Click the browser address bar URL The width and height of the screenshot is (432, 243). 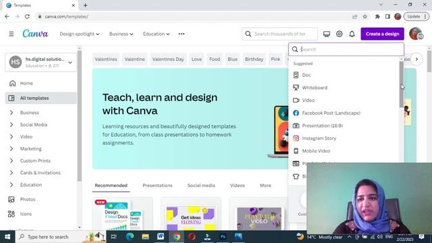coord(66,16)
